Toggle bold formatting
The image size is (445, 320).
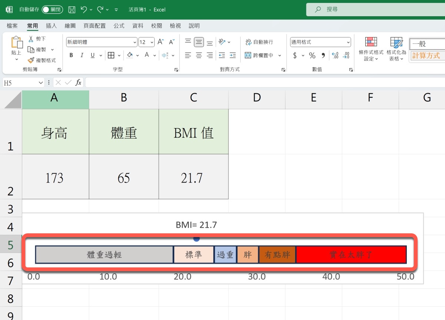pos(71,56)
